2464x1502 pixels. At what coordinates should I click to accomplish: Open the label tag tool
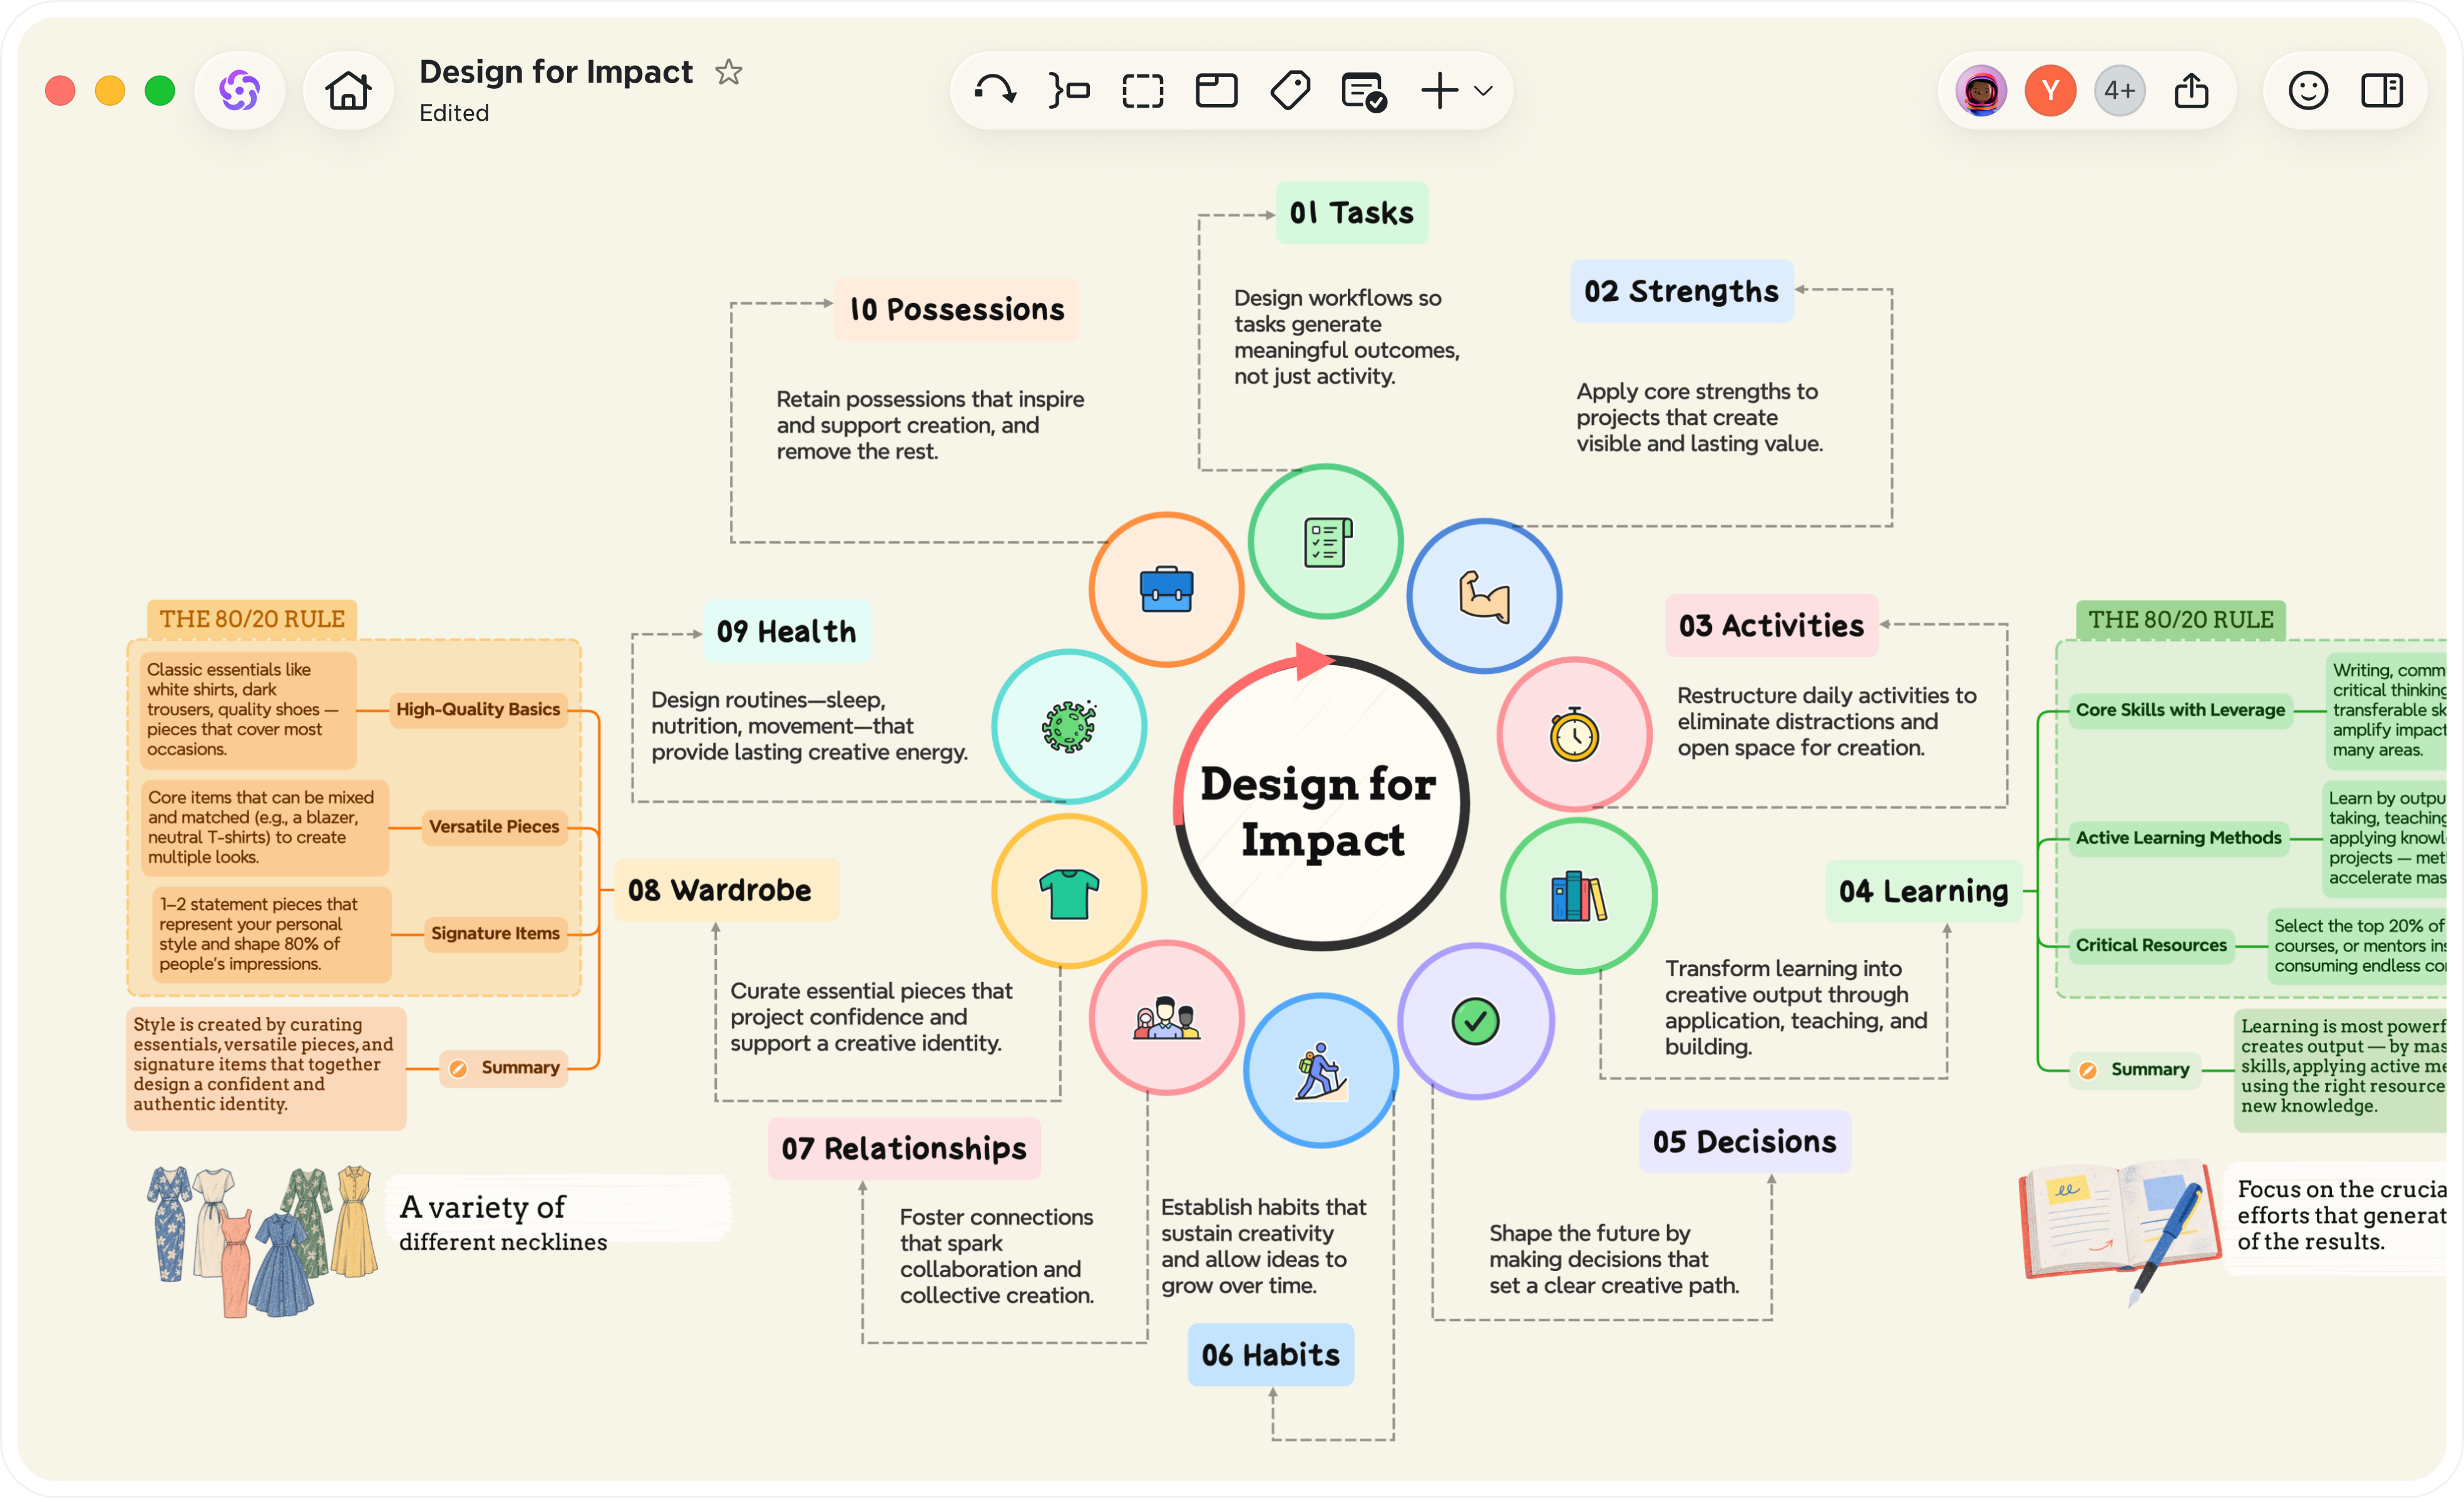click(1290, 91)
